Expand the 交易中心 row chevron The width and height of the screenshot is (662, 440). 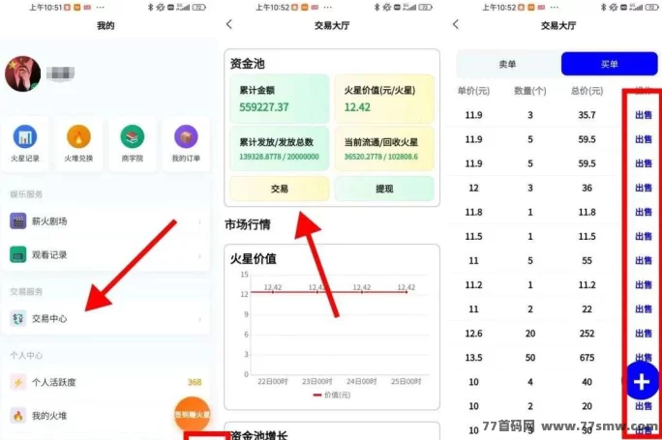199,319
